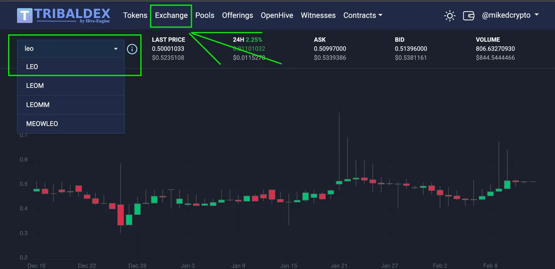Open the Tribaldex logo home link
This screenshot has height=269, width=555.
click(x=64, y=15)
